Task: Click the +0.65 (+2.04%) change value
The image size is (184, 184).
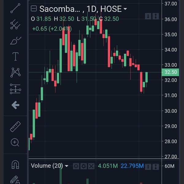Action: pos(52,29)
